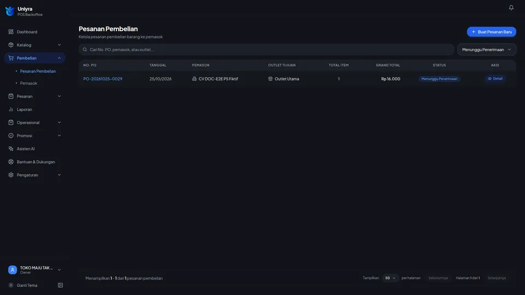Click the Pengaturan gear icon
The width and height of the screenshot is (525, 295).
coord(11,175)
